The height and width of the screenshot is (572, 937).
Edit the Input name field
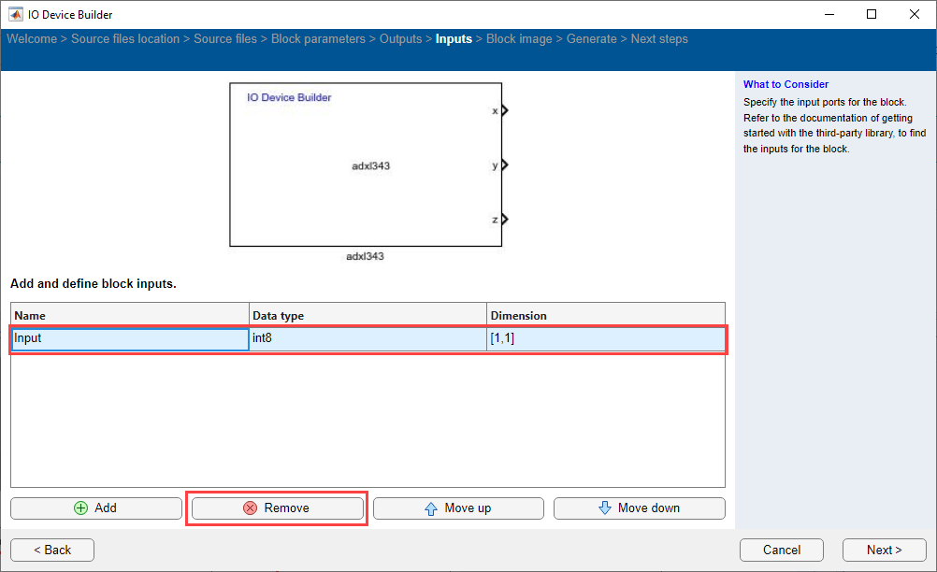pyautogui.click(x=129, y=338)
